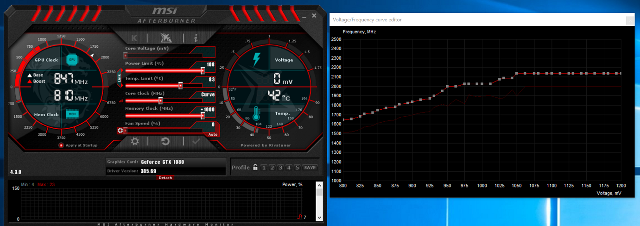Select profile slot 2
Viewport: 640px width, 226px height.
(x=272, y=168)
